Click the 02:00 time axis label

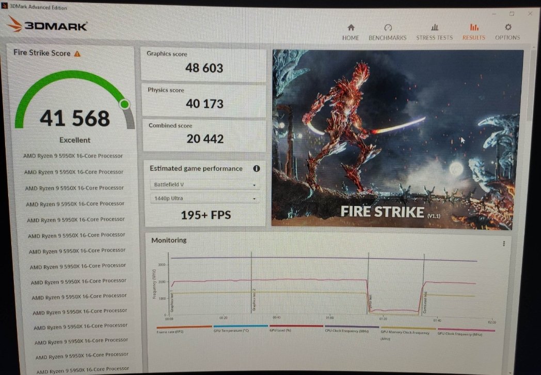click(x=491, y=322)
